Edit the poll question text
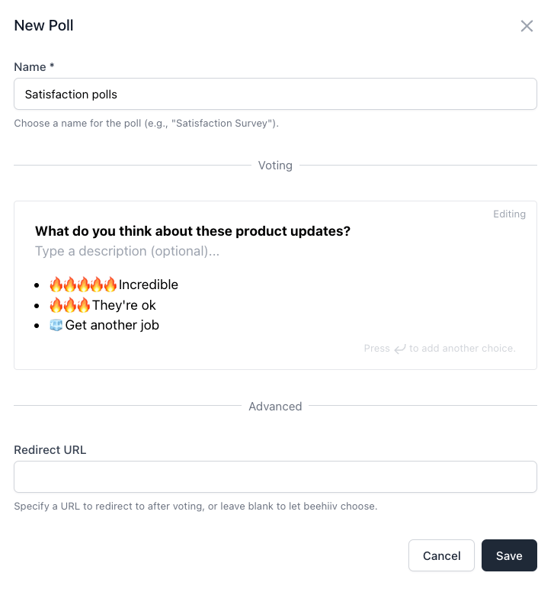 pyautogui.click(x=193, y=231)
